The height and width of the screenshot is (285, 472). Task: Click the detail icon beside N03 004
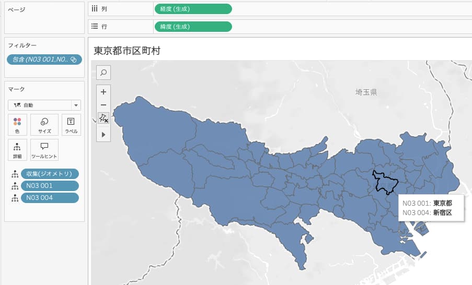pyautogui.click(x=15, y=198)
